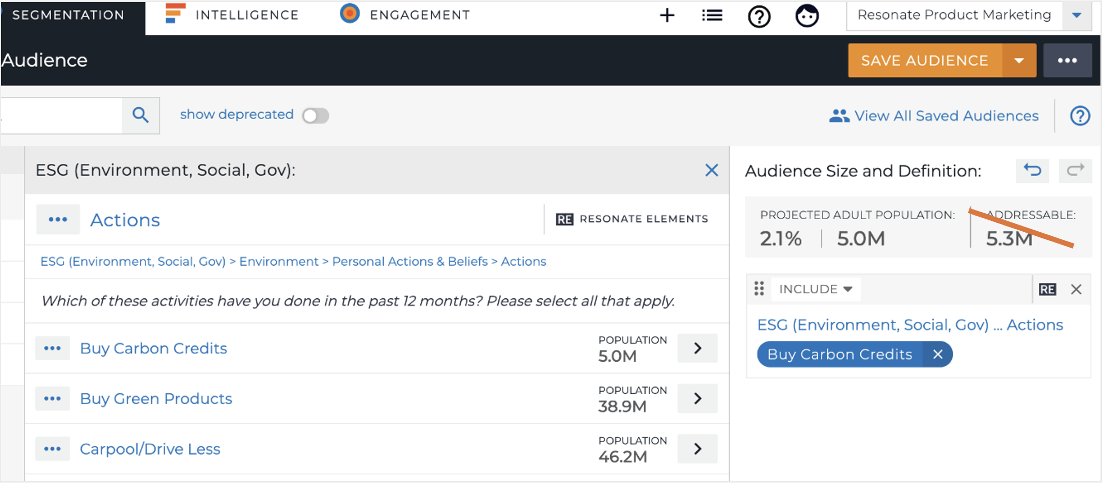Click ESG (Environment, Social, Gov) in breadcrumb
The height and width of the screenshot is (483, 1102).
pyautogui.click(x=133, y=262)
